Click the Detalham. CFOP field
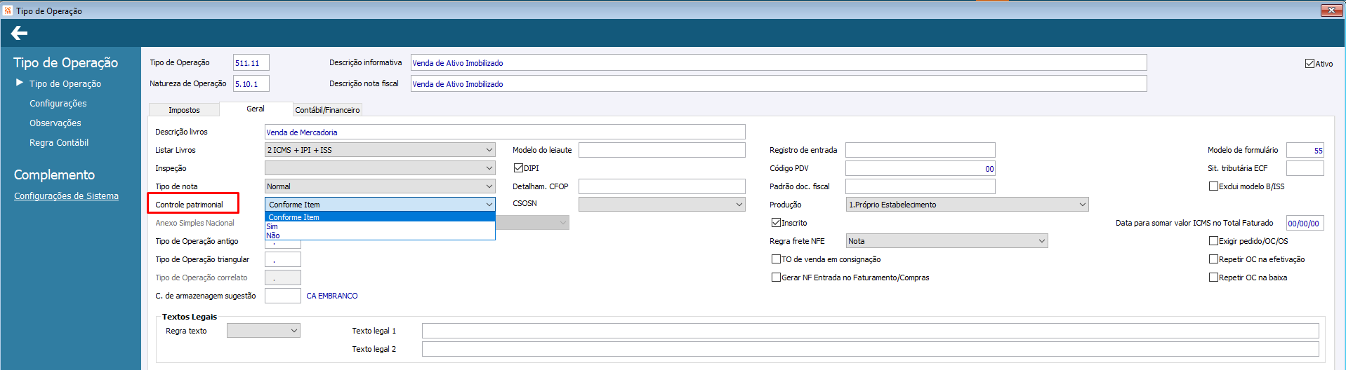1346x370 pixels. 662,186
